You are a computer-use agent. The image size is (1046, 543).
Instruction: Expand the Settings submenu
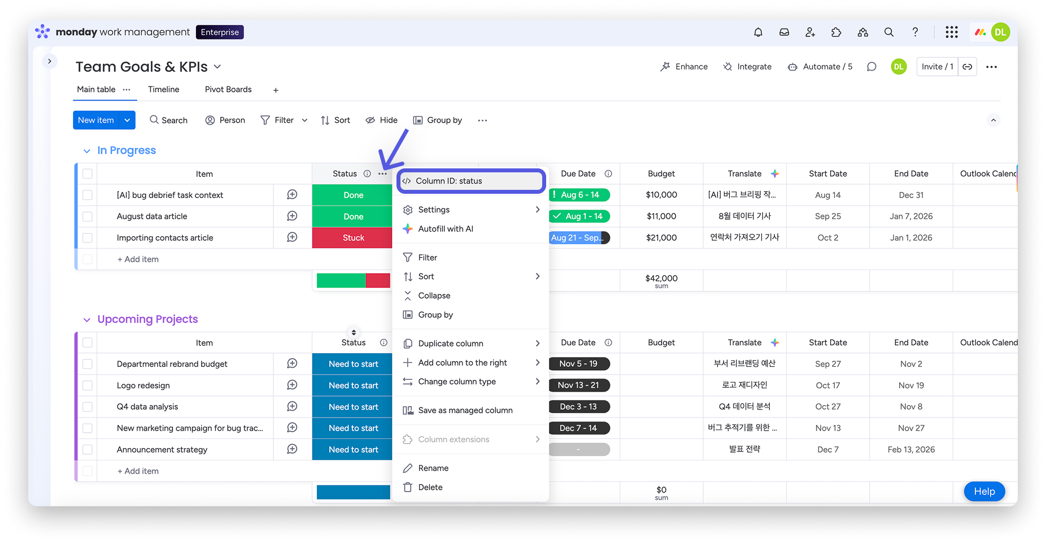(537, 210)
